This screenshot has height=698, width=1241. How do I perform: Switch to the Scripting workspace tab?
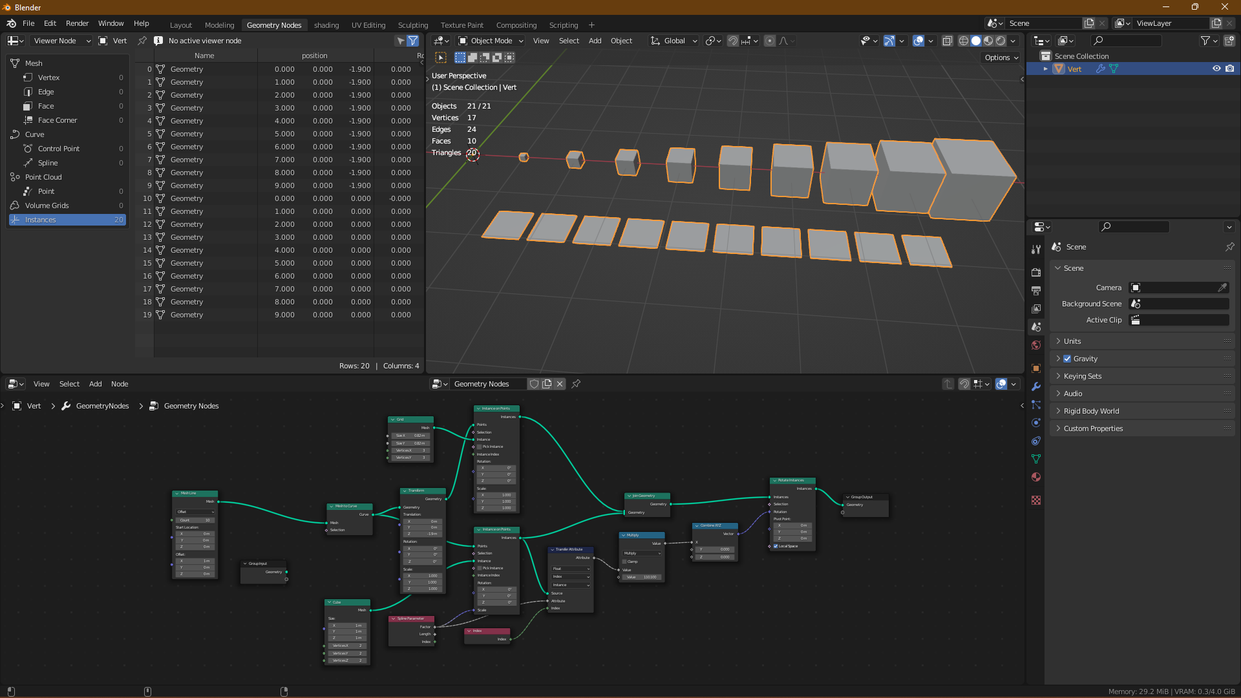pyautogui.click(x=564, y=25)
